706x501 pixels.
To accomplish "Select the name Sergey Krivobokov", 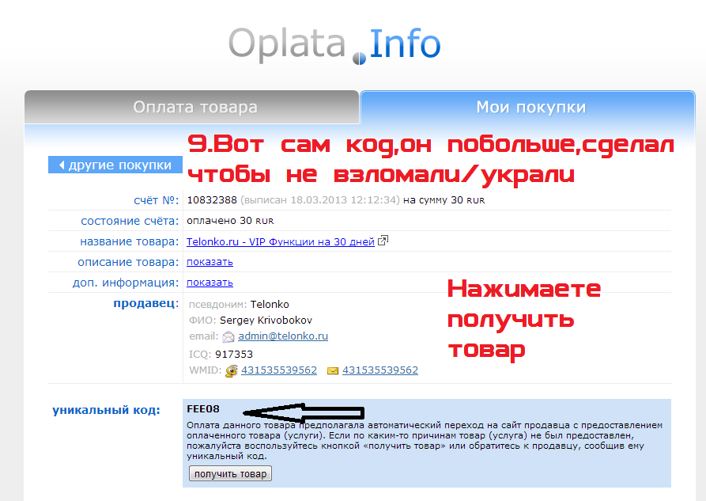I will coord(266,321).
